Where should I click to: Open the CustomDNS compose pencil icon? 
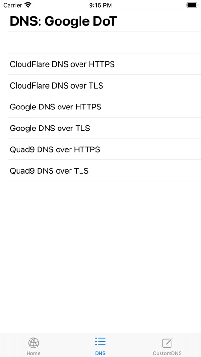point(167,343)
